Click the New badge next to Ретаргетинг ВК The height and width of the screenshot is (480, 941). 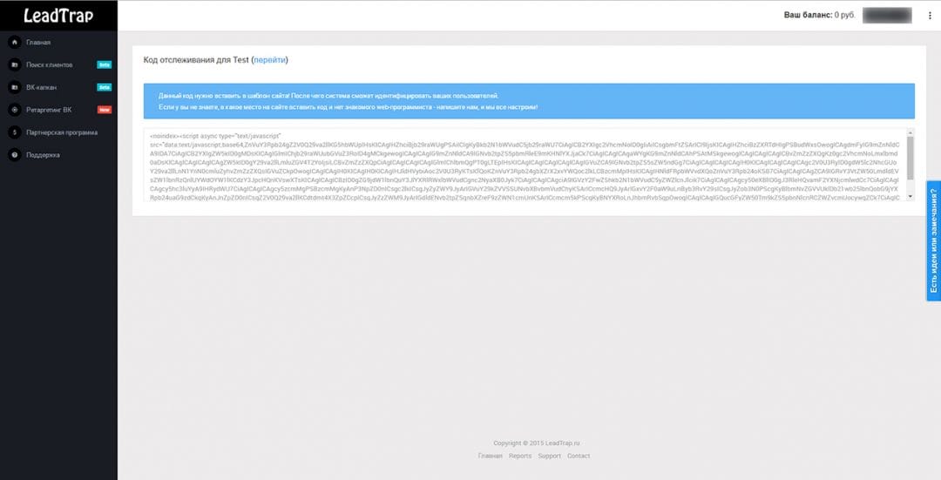click(x=105, y=110)
